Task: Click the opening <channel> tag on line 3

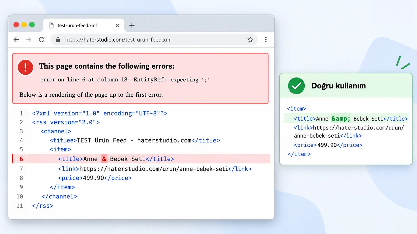Action: pyautogui.click(x=56, y=131)
